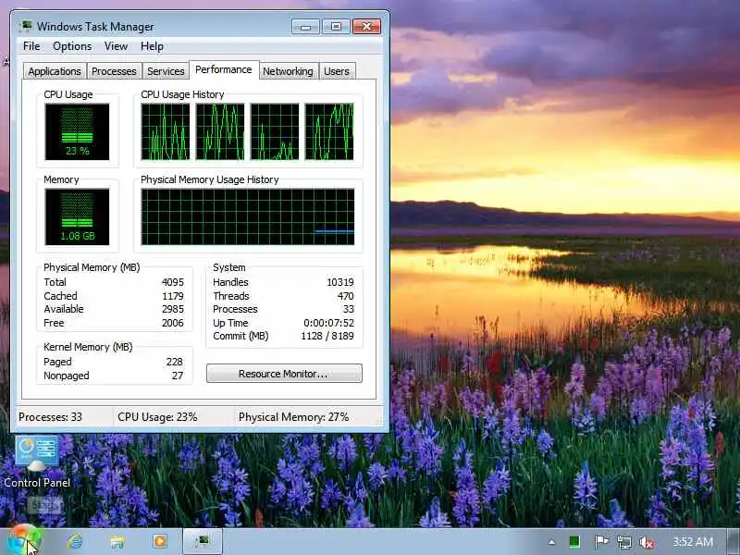Image resolution: width=740 pixels, height=555 pixels.
Task: Click the Handles value 10319
Action: pyautogui.click(x=340, y=282)
